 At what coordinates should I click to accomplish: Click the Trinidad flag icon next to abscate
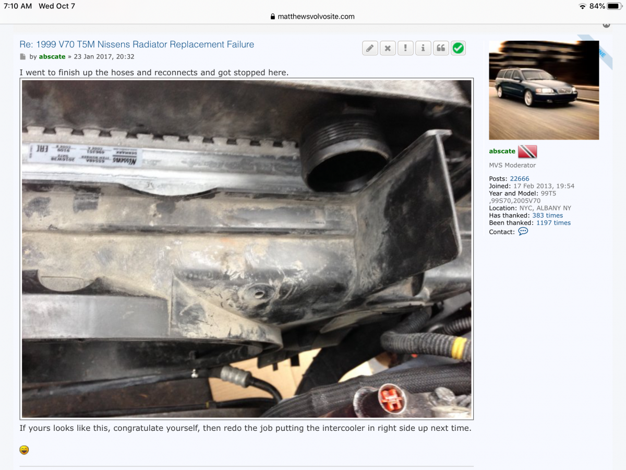coord(528,151)
